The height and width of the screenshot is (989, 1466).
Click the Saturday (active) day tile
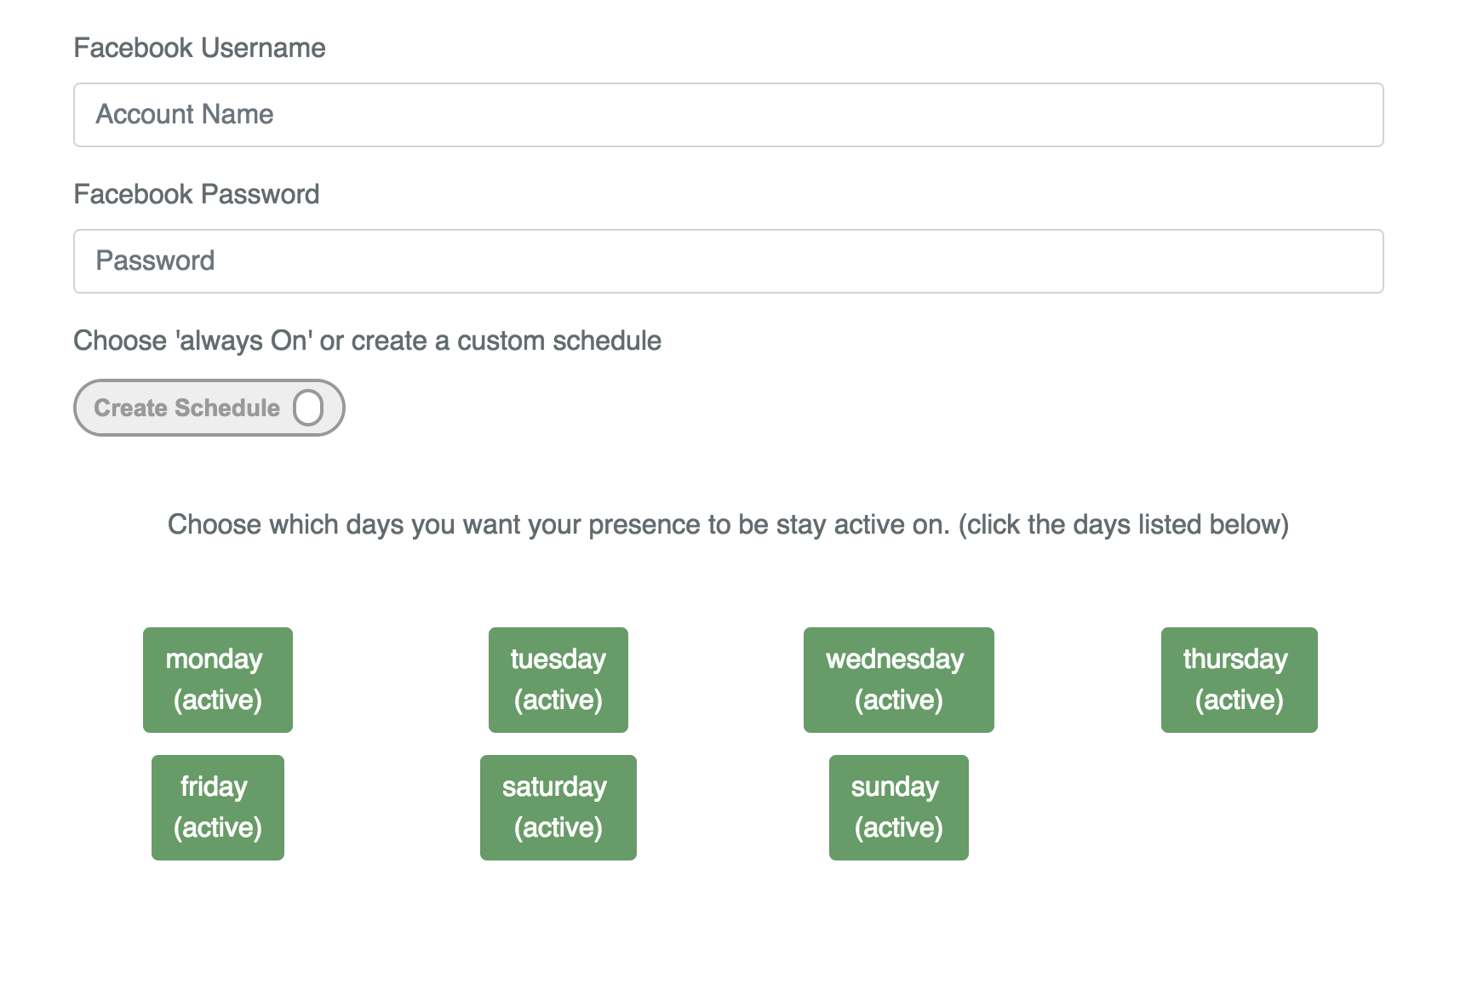coord(558,807)
